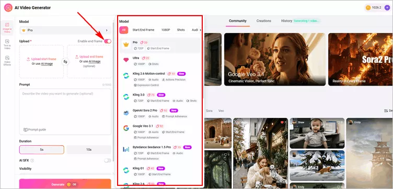Click Upload start frame link
Image resolution: width=393 pixels, height=189 pixels.
click(43, 60)
